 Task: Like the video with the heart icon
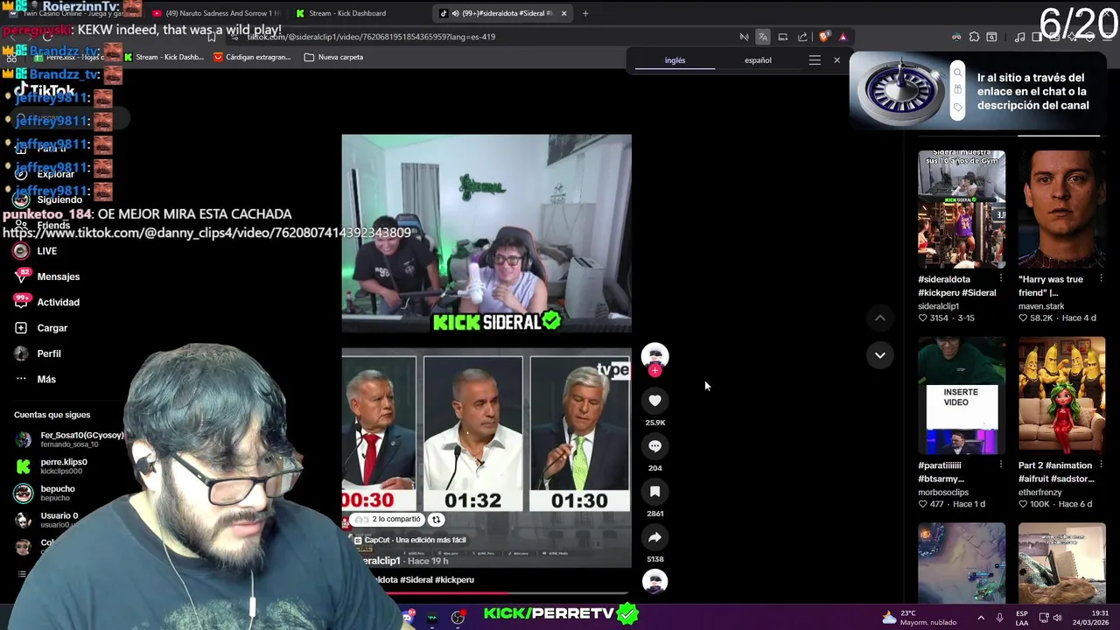(x=654, y=400)
